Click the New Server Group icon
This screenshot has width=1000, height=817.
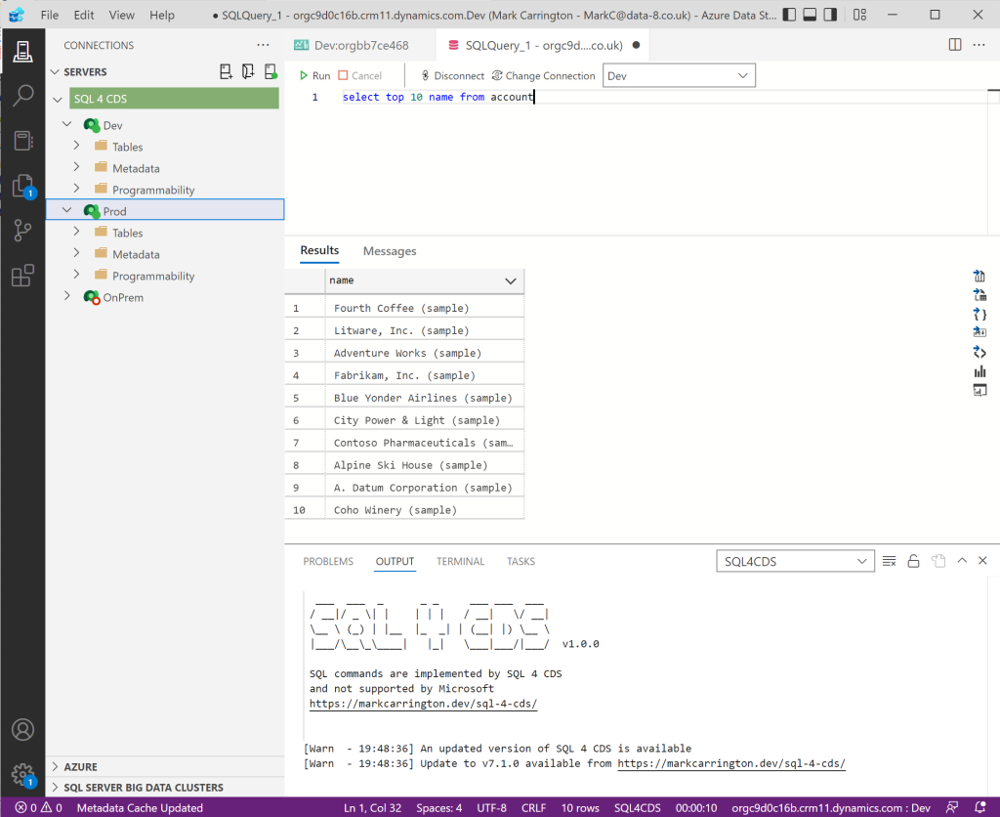coord(248,71)
